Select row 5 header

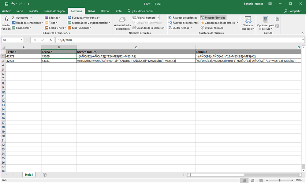[x=3, y=69]
